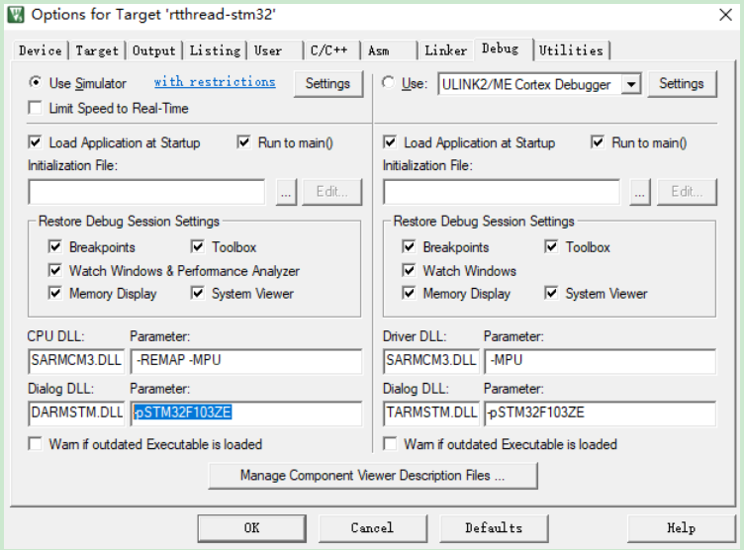Click simulator Initialization File field
The image size is (744, 550).
point(146,192)
